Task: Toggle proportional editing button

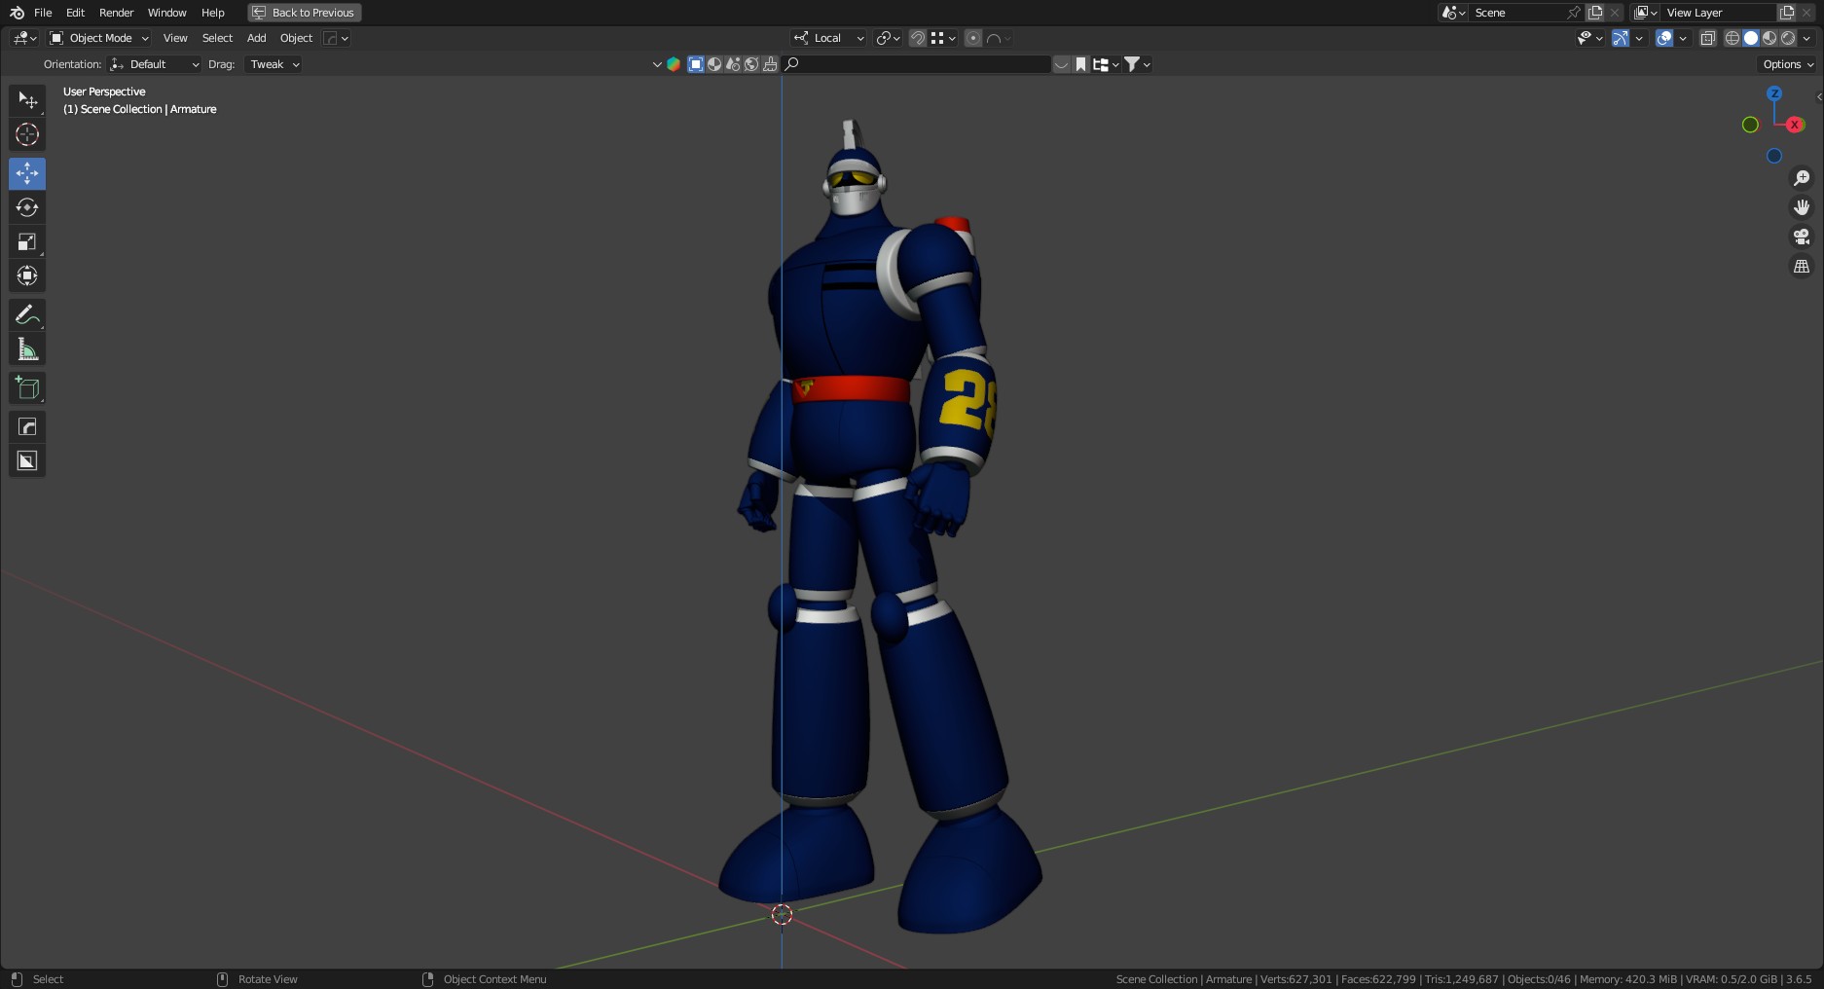Action: (972, 38)
